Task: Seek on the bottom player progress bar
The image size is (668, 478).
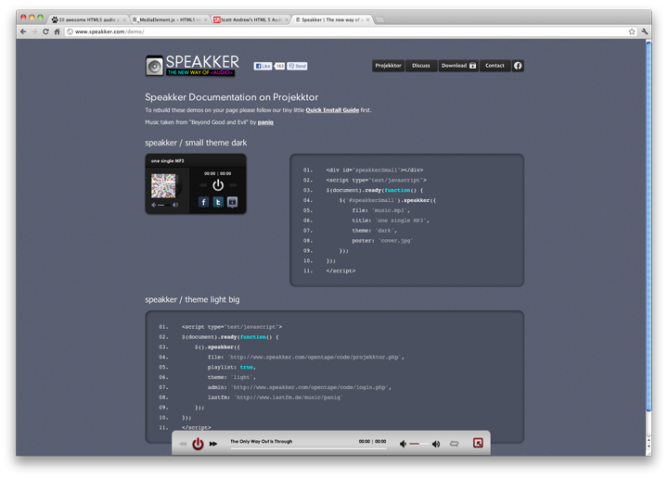Action: 308,448
